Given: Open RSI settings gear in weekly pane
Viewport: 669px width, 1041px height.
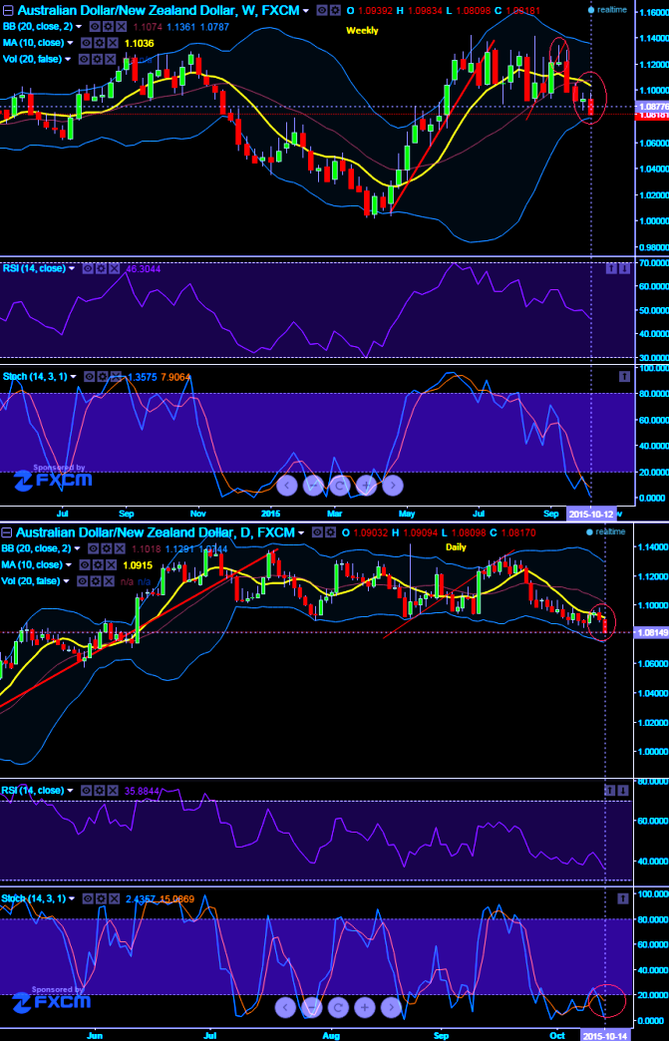Looking at the screenshot, I should click(x=99, y=268).
